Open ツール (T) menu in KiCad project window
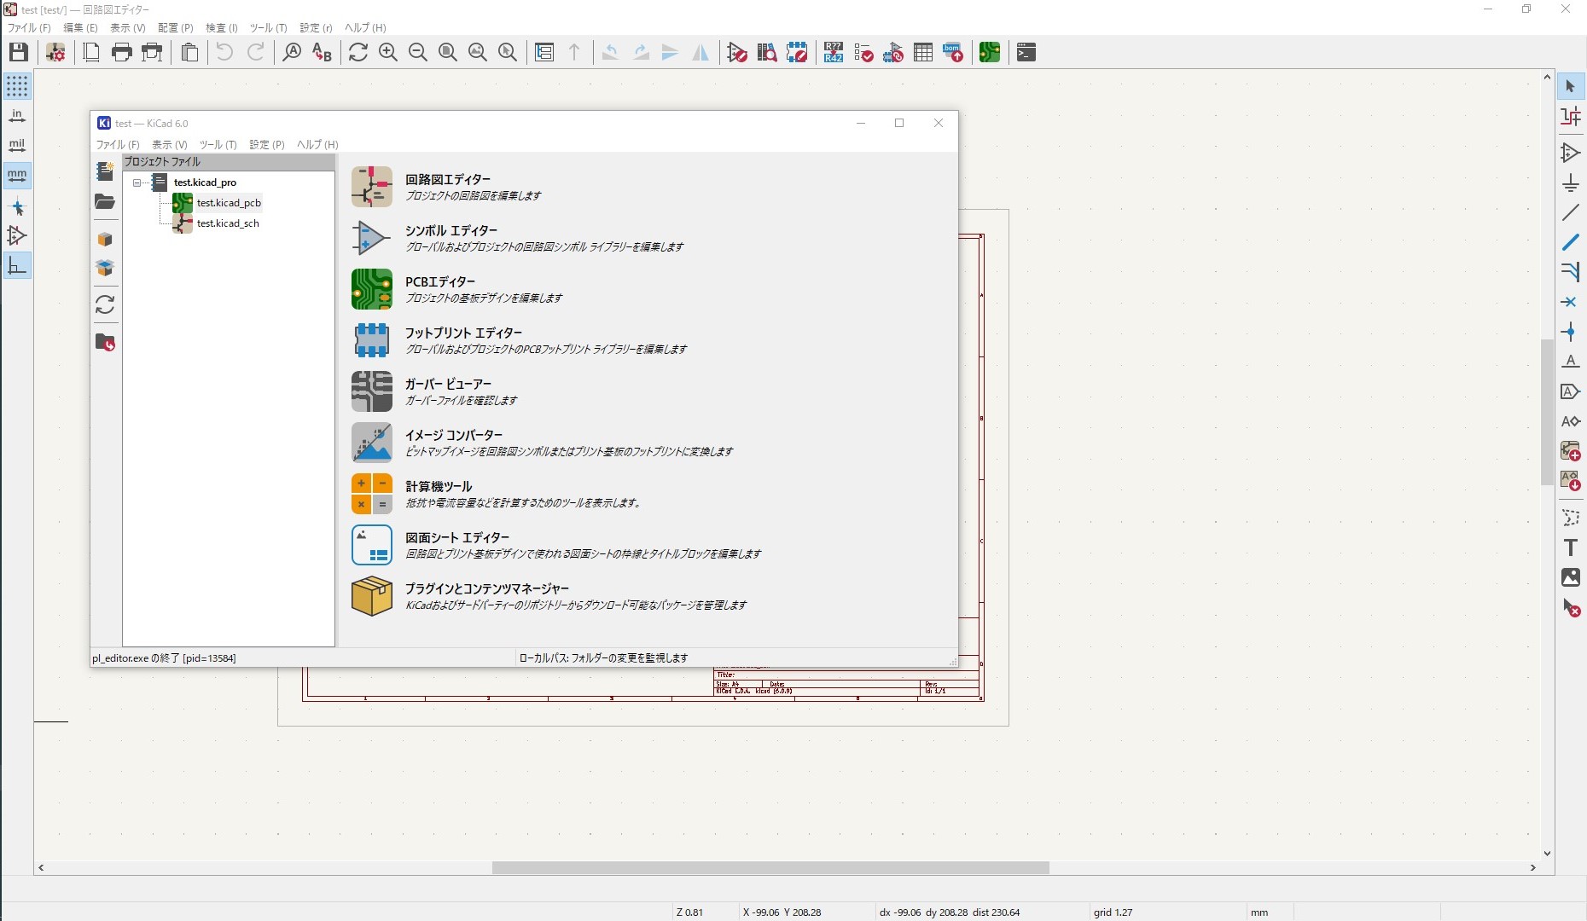The image size is (1587, 921). (218, 145)
